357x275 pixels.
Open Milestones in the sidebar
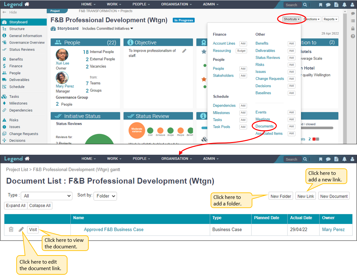[18, 103]
